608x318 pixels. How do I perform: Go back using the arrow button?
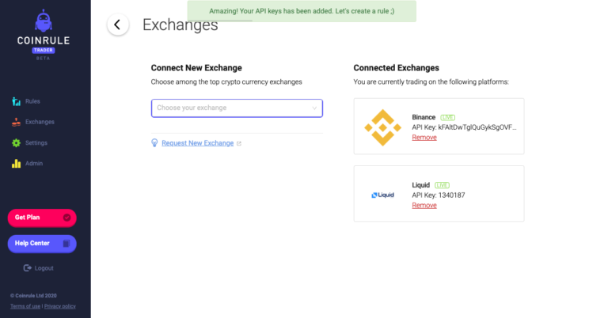(118, 25)
